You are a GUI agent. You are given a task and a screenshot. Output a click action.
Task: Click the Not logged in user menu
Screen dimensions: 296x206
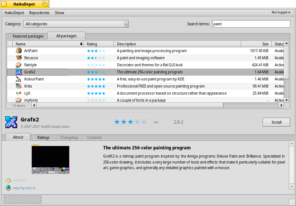[281, 12]
